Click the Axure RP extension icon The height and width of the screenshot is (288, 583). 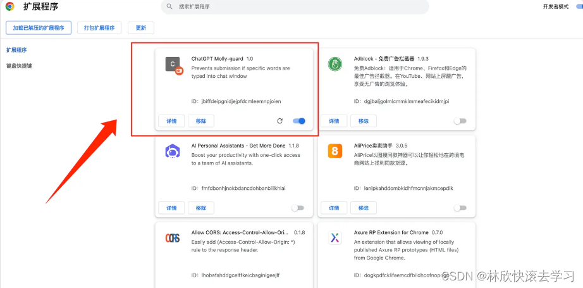coord(335,238)
